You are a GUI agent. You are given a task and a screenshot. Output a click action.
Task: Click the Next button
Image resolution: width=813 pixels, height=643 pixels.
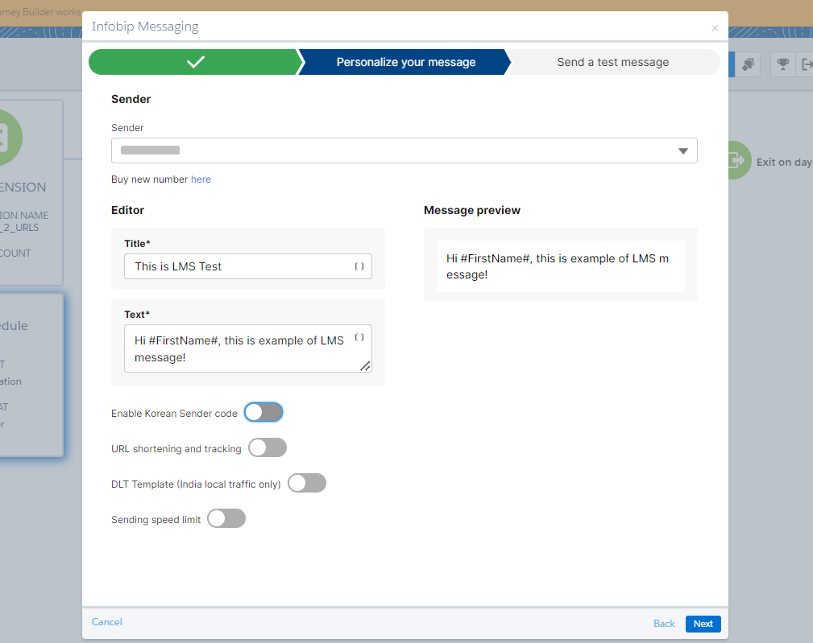703,624
